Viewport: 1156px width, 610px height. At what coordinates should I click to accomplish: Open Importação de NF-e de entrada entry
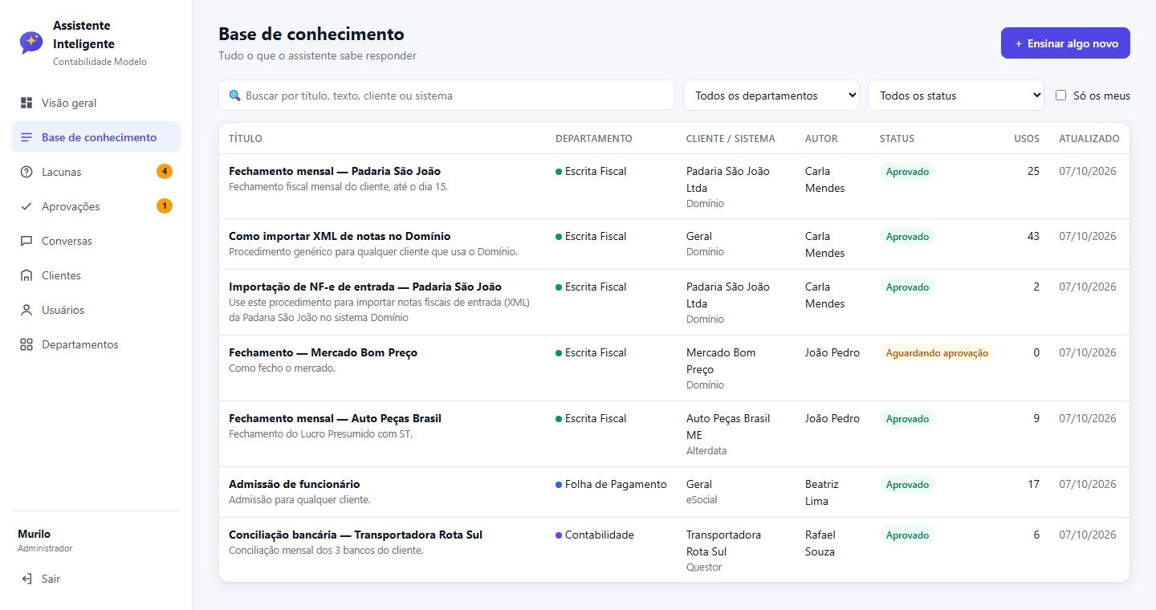point(365,287)
